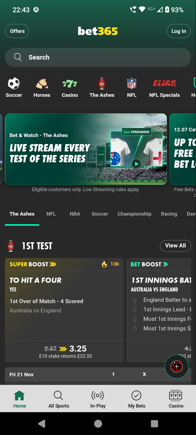Tap the floating roulette wheel button

click(x=177, y=366)
